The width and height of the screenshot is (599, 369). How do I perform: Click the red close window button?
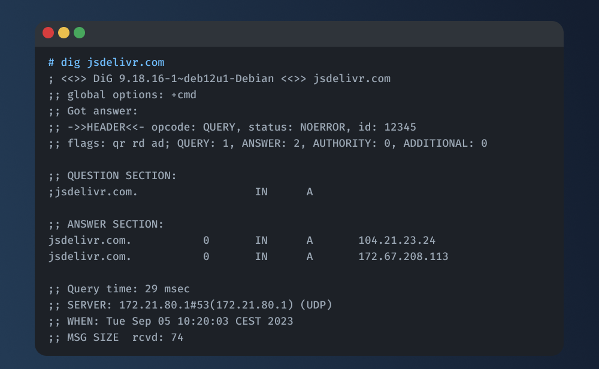tap(48, 33)
